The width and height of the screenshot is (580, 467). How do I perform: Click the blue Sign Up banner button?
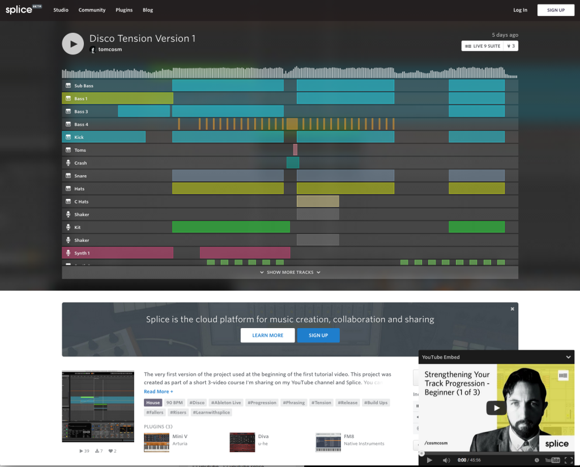point(318,336)
